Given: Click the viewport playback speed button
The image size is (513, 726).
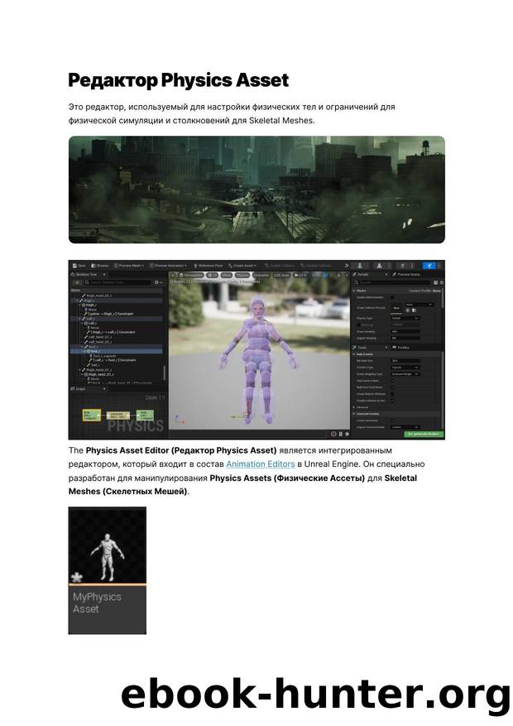Looking at the screenshot, I should tap(300, 275).
